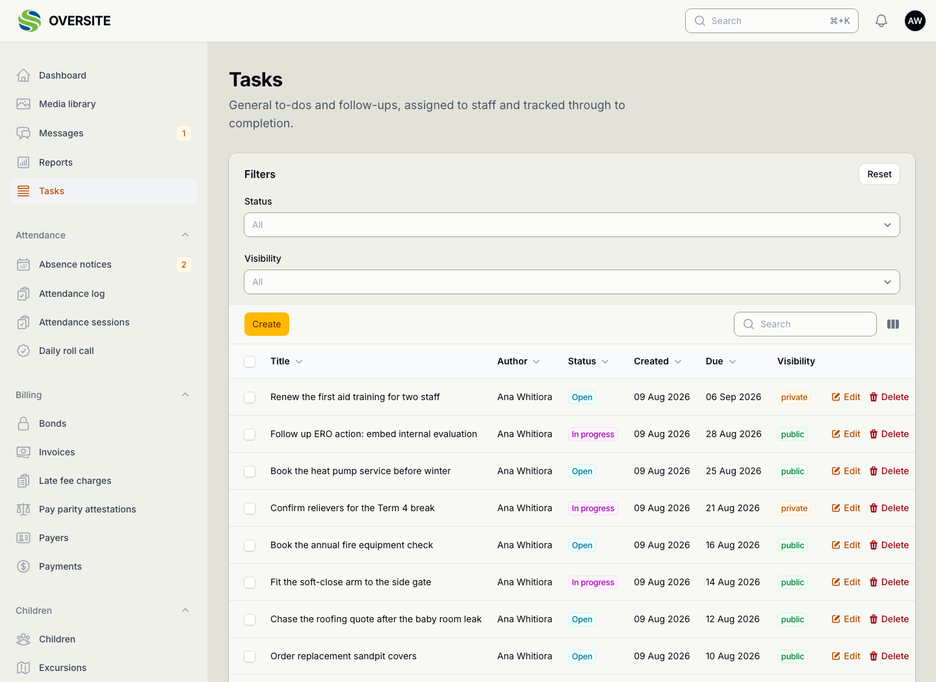Check the Chase the roofing quote row
The width and height of the screenshot is (936, 682).
click(250, 619)
